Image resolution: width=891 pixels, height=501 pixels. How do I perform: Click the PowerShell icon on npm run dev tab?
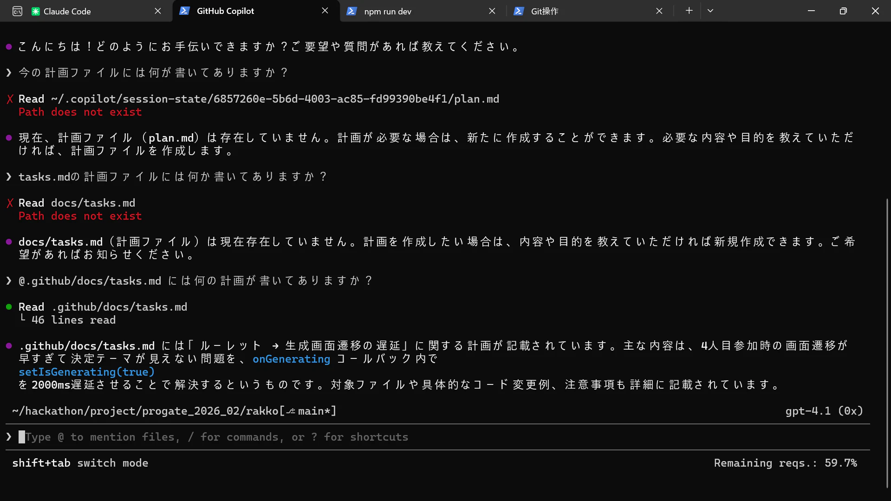tap(351, 11)
